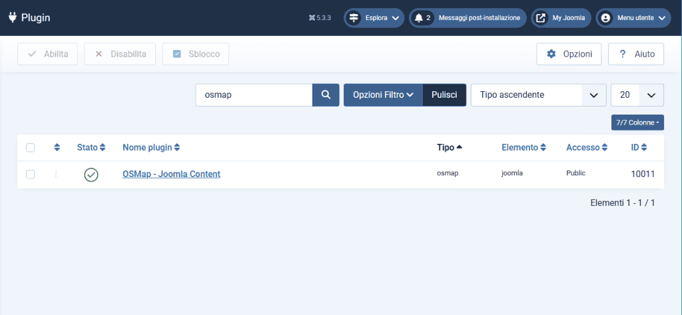Click the notification bell icon

[x=418, y=18]
